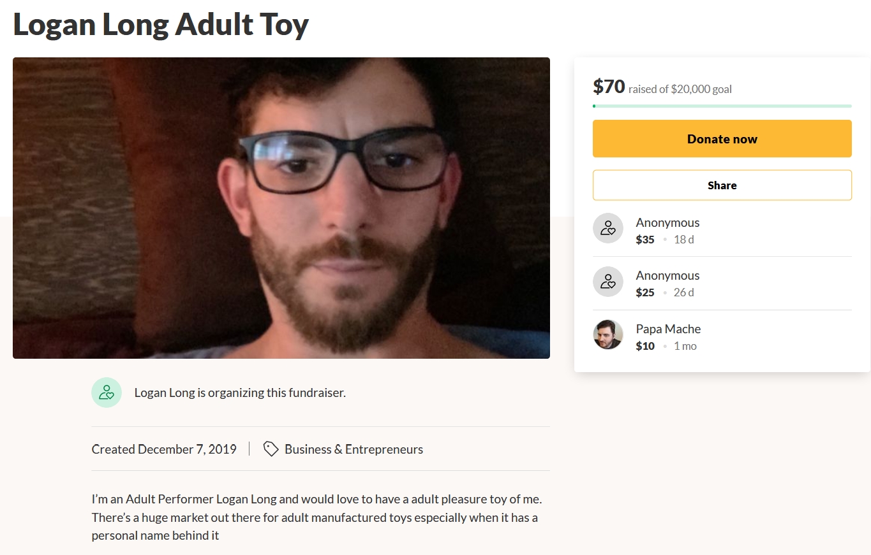Click the 18 d timestamp on the top donation
871x555 pixels.
pyautogui.click(x=683, y=239)
